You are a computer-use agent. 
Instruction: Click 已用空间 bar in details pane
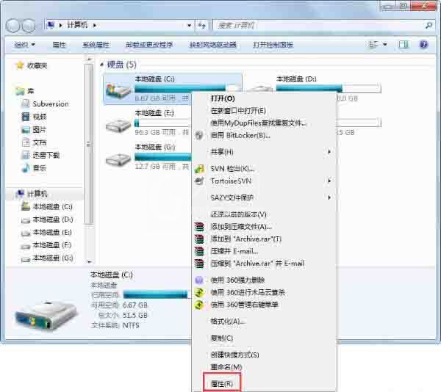156,294
